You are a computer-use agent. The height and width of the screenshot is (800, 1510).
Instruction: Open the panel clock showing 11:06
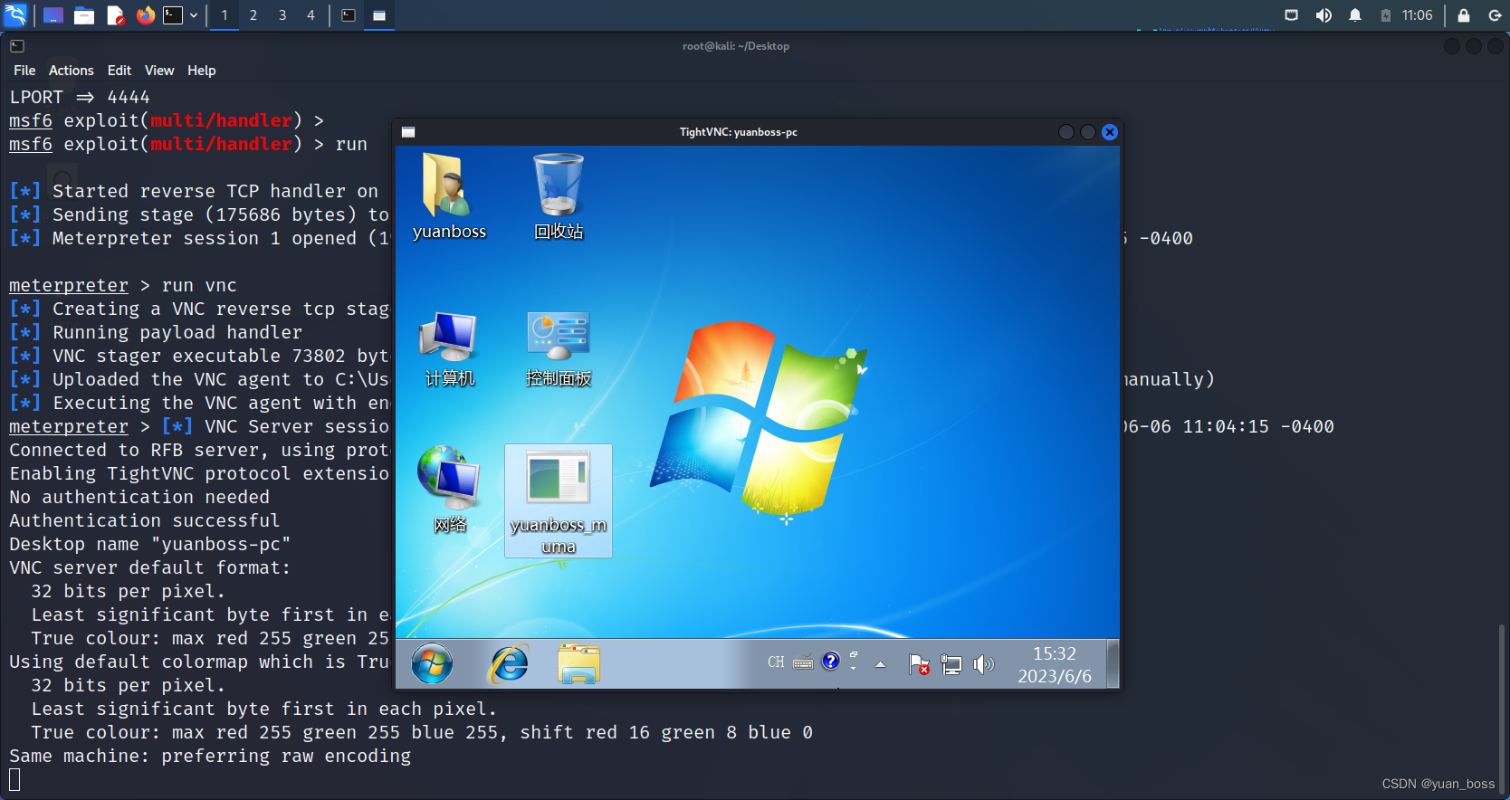point(1418,15)
